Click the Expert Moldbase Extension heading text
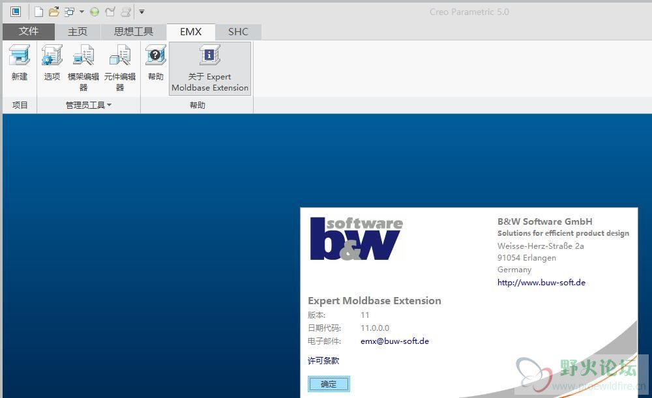The image size is (652, 398). pos(374,301)
